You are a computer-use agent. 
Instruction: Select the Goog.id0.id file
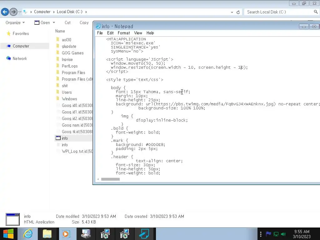pyautogui.click(x=77, y=105)
